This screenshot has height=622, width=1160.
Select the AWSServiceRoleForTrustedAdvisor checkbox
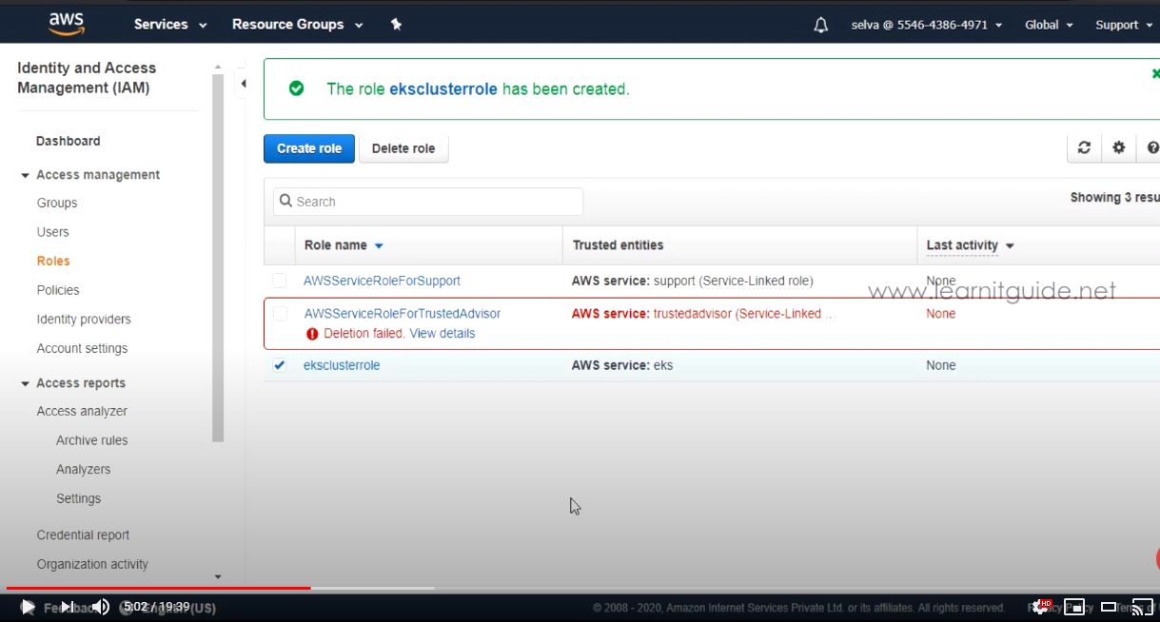280,313
